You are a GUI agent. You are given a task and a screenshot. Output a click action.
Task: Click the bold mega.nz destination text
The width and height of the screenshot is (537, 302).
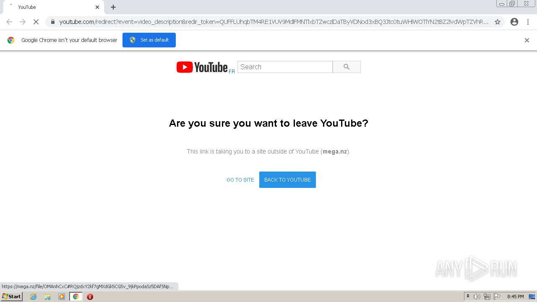click(x=335, y=151)
